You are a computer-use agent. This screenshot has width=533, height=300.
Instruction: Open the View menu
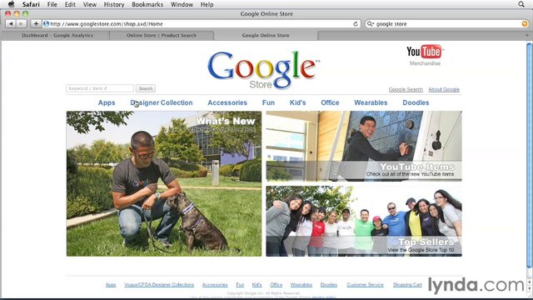(90, 4)
